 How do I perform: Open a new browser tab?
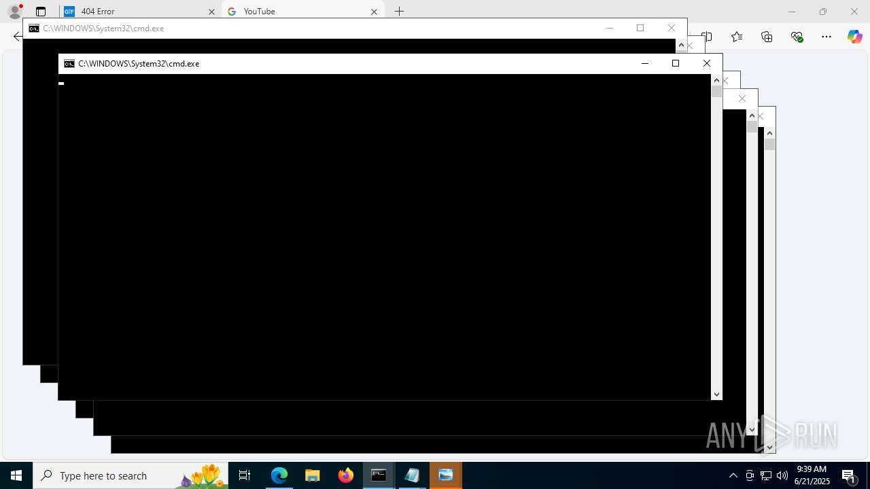click(x=400, y=12)
